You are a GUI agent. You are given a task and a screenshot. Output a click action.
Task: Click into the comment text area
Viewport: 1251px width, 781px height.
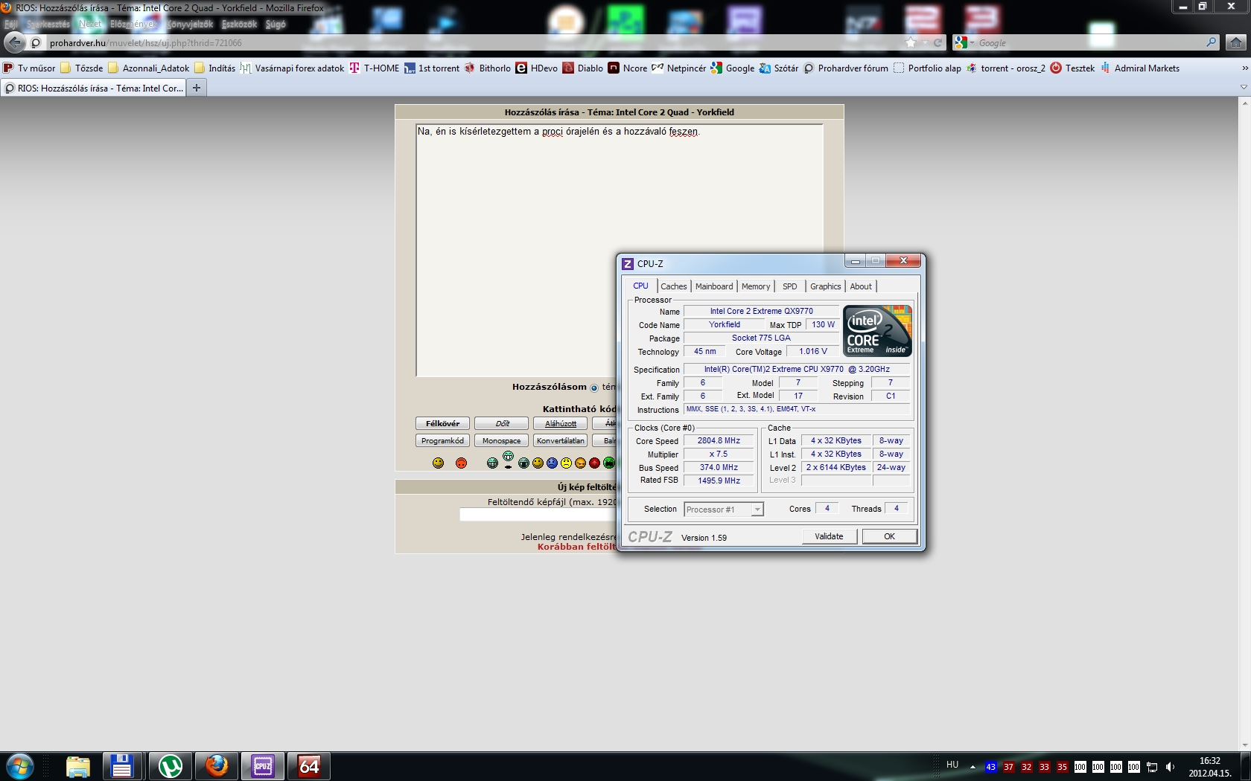(x=620, y=251)
